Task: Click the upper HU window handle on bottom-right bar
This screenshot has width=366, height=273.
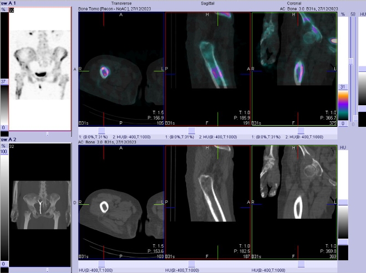Action: click(x=343, y=202)
